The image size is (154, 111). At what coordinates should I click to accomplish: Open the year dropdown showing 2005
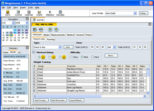pyautogui.click(x=27, y=23)
